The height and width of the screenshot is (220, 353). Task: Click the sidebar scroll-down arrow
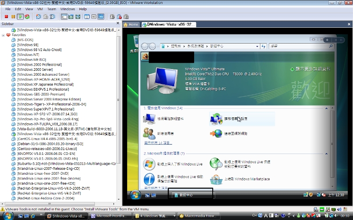coord(119,199)
